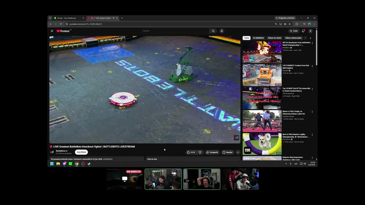Open Google Chrome taskbar icon
The height and width of the screenshot is (205, 365).
click(77, 164)
